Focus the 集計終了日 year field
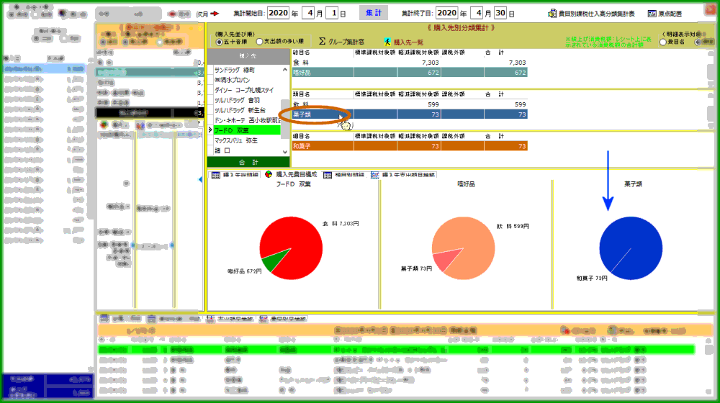The width and height of the screenshot is (720, 403). coord(446,13)
